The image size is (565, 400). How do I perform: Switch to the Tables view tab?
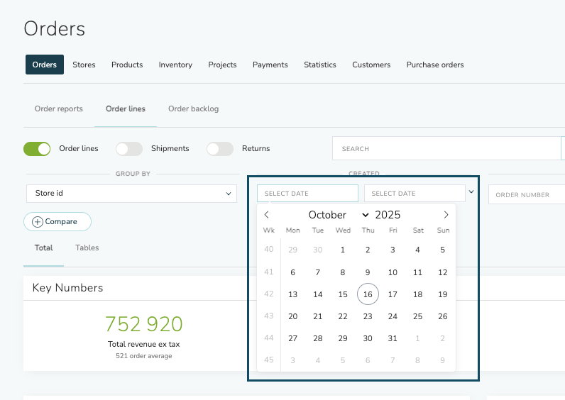click(87, 248)
